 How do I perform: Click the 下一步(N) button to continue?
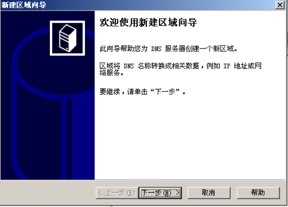(160, 193)
